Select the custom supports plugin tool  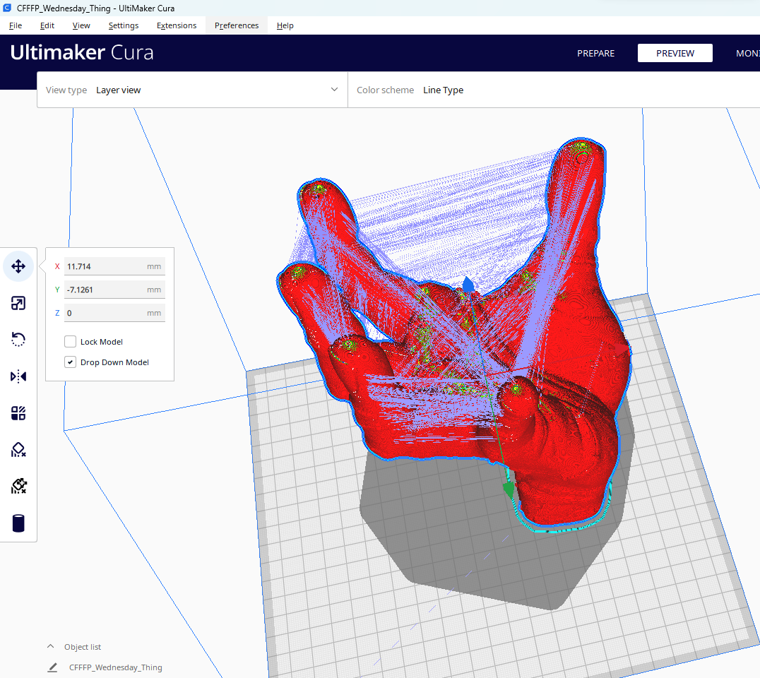coord(18,486)
